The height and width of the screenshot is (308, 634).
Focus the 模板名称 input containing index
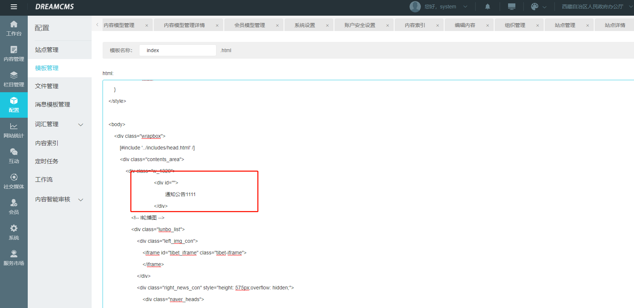[x=178, y=50]
